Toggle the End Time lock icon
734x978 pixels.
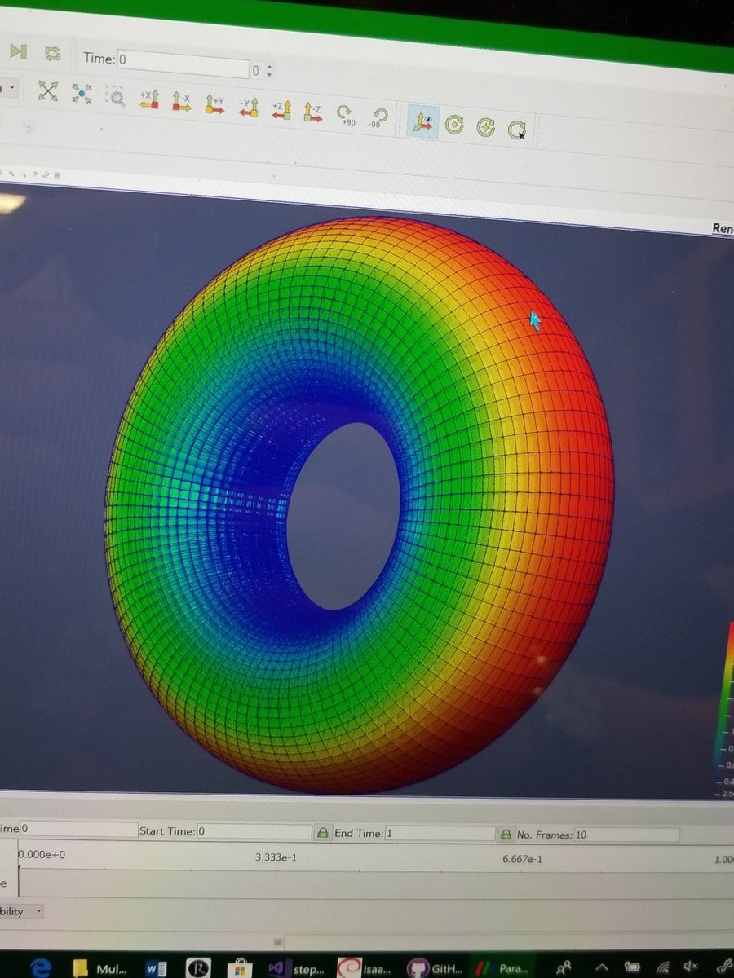[x=506, y=835]
